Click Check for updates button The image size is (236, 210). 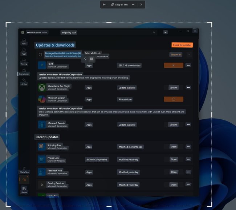[182, 45]
